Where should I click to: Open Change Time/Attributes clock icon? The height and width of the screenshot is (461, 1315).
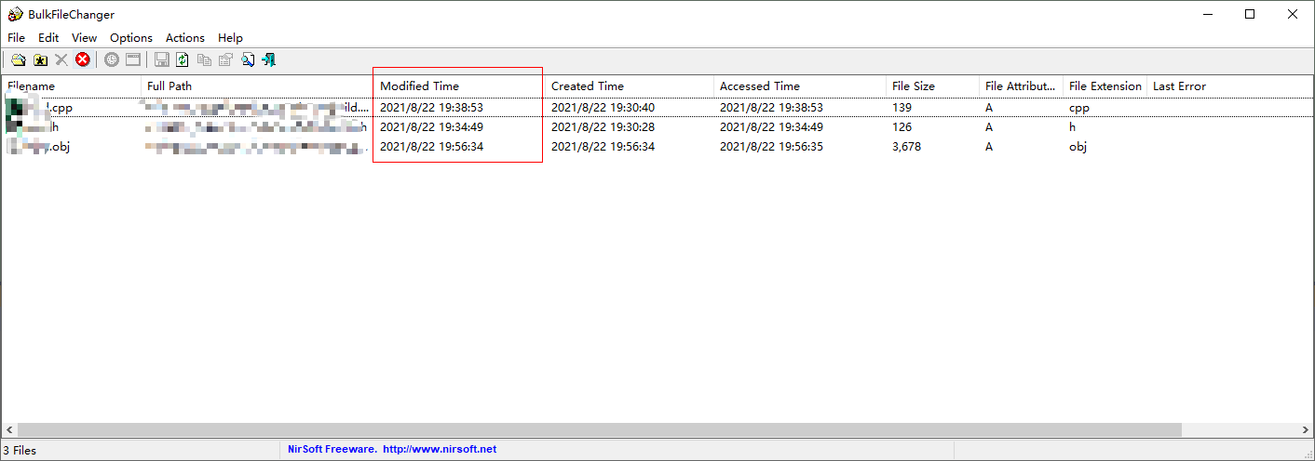pyautogui.click(x=112, y=59)
